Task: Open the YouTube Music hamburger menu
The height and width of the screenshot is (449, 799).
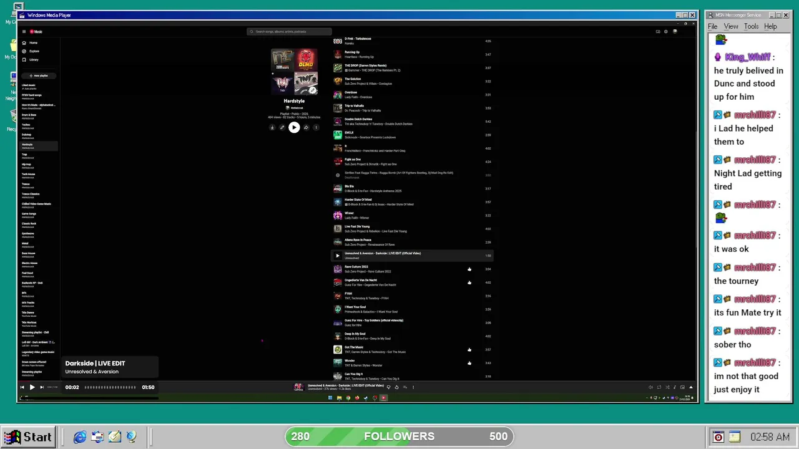Action: (24, 32)
